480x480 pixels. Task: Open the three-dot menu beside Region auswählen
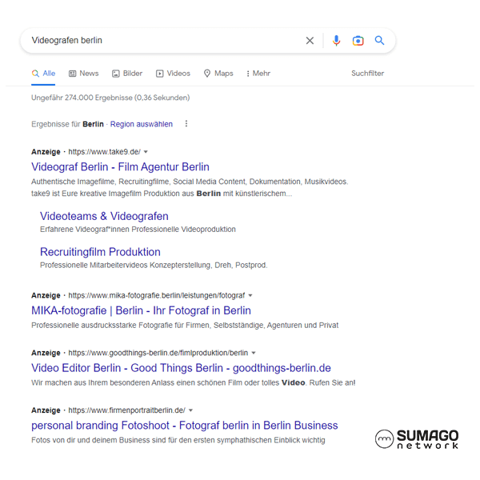[x=186, y=124]
